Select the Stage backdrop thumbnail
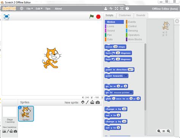The image size is (180, 138). pyautogui.click(x=10, y=112)
